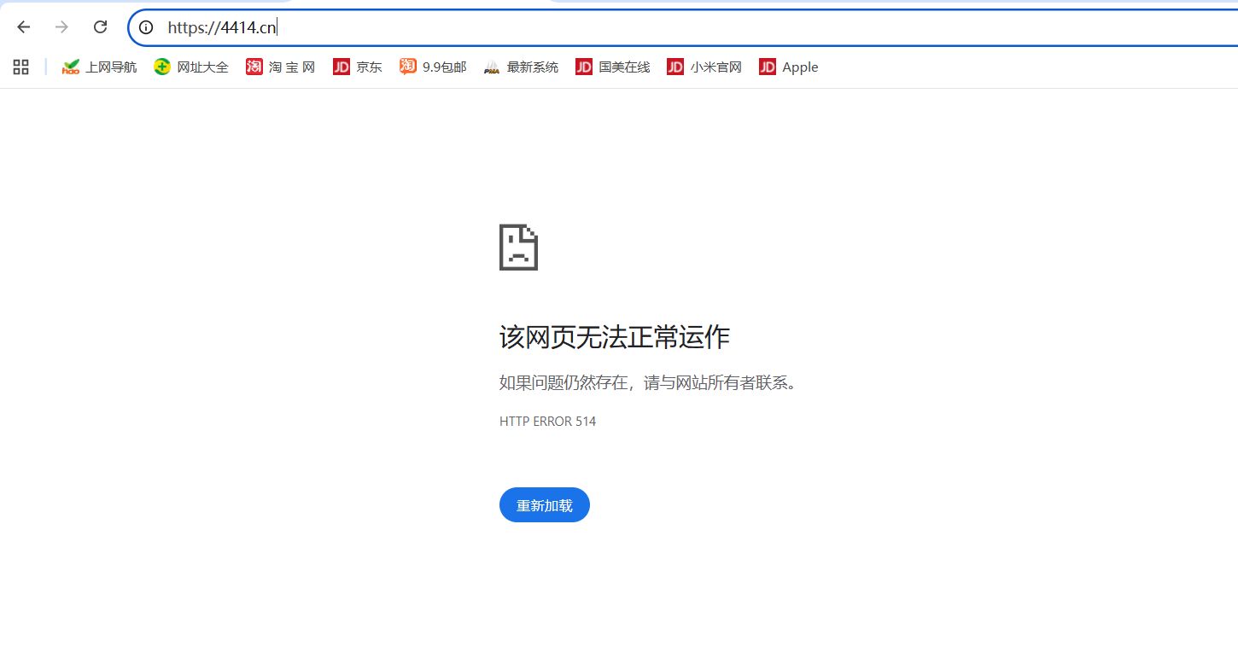Go to the 淘宝网 bookmark
The width and height of the screenshot is (1238, 658).
point(281,67)
